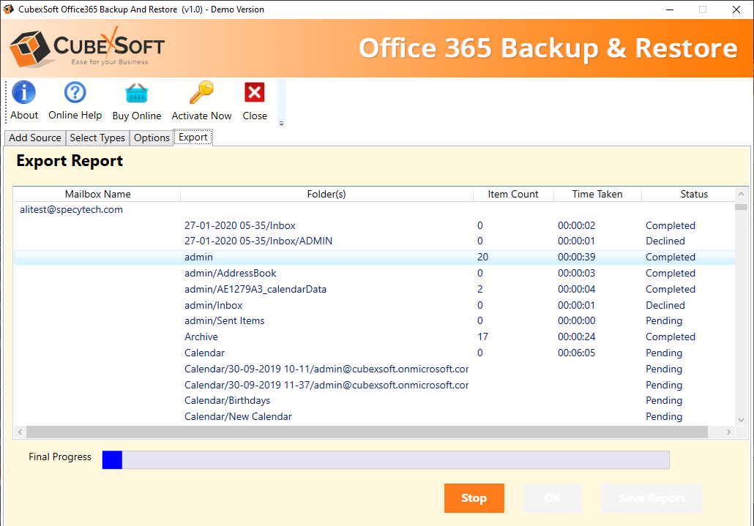Expand the toolbar overflow arrow
Viewport: 754px width, 526px height.
(x=281, y=124)
